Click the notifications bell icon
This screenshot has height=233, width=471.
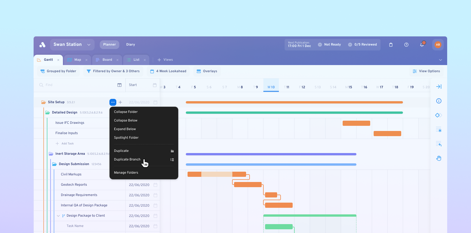click(422, 45)
